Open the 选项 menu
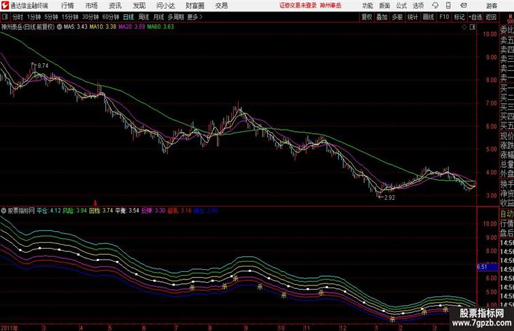 [418, 5]
